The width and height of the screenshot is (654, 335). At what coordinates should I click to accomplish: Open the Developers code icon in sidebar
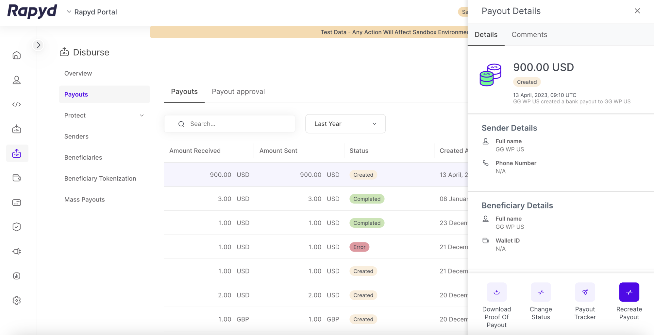[x=17, y=104]
